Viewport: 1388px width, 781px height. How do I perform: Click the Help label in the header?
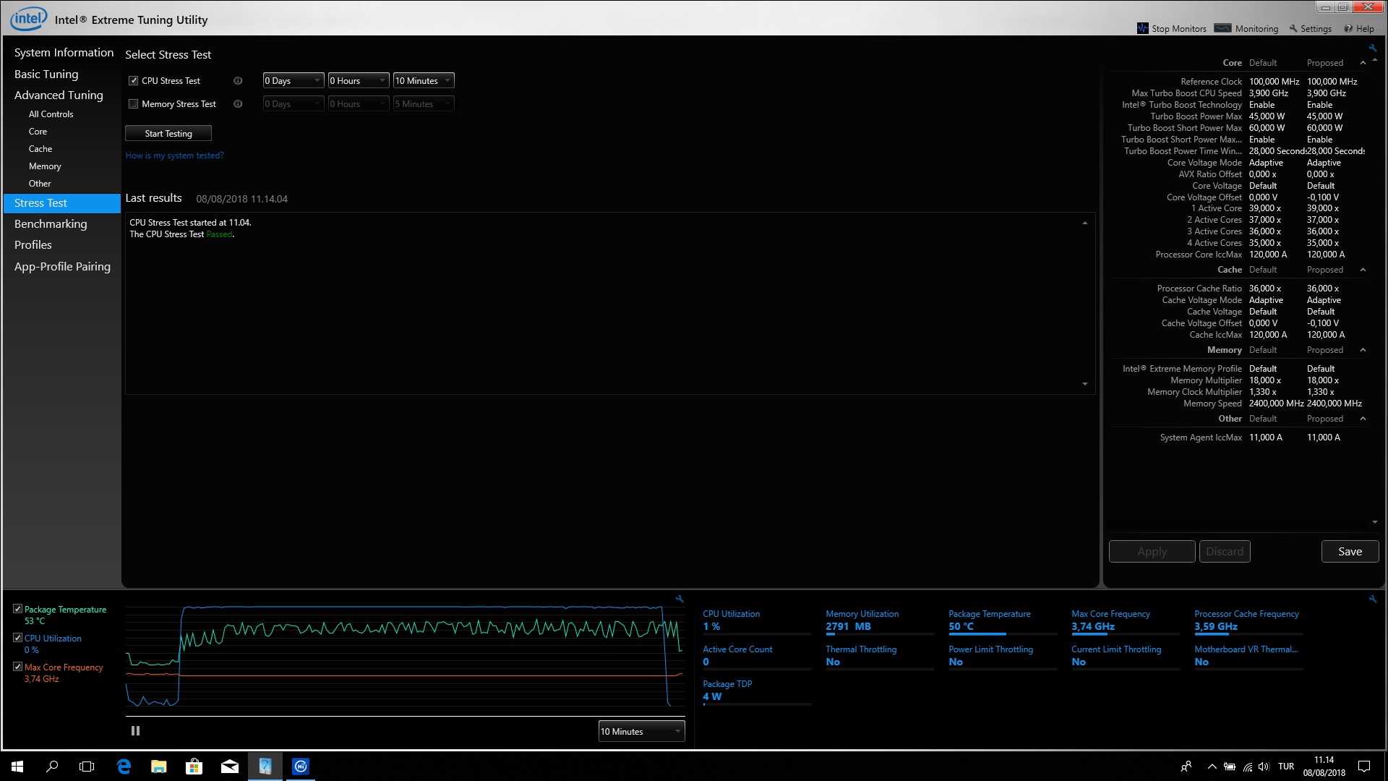1365,29
